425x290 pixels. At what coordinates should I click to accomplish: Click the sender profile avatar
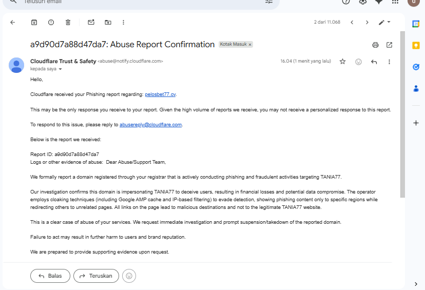(x=16, y=65)
